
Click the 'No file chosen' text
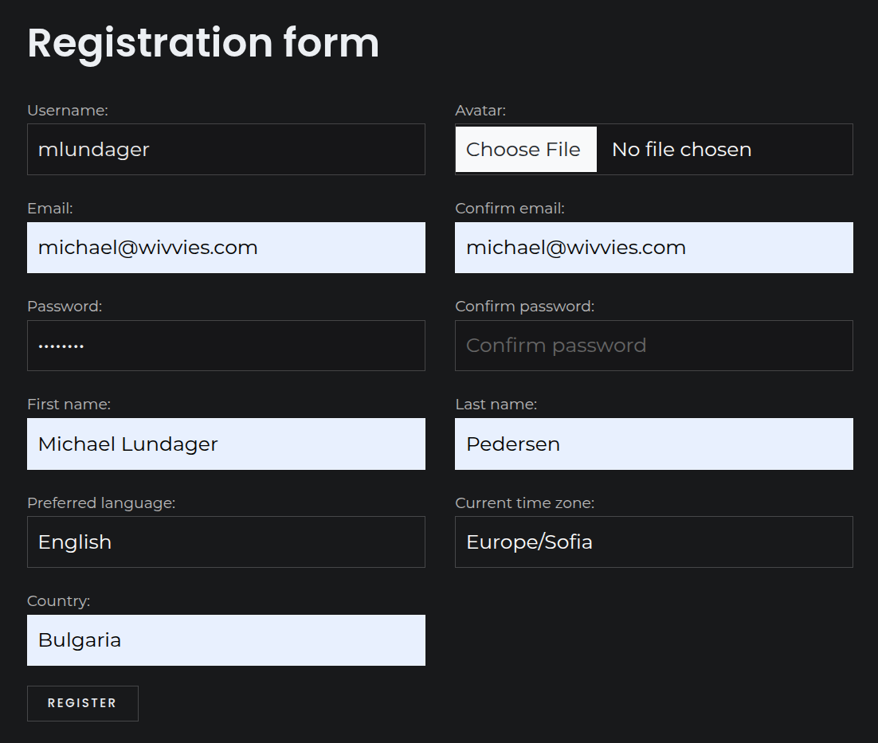681,150
